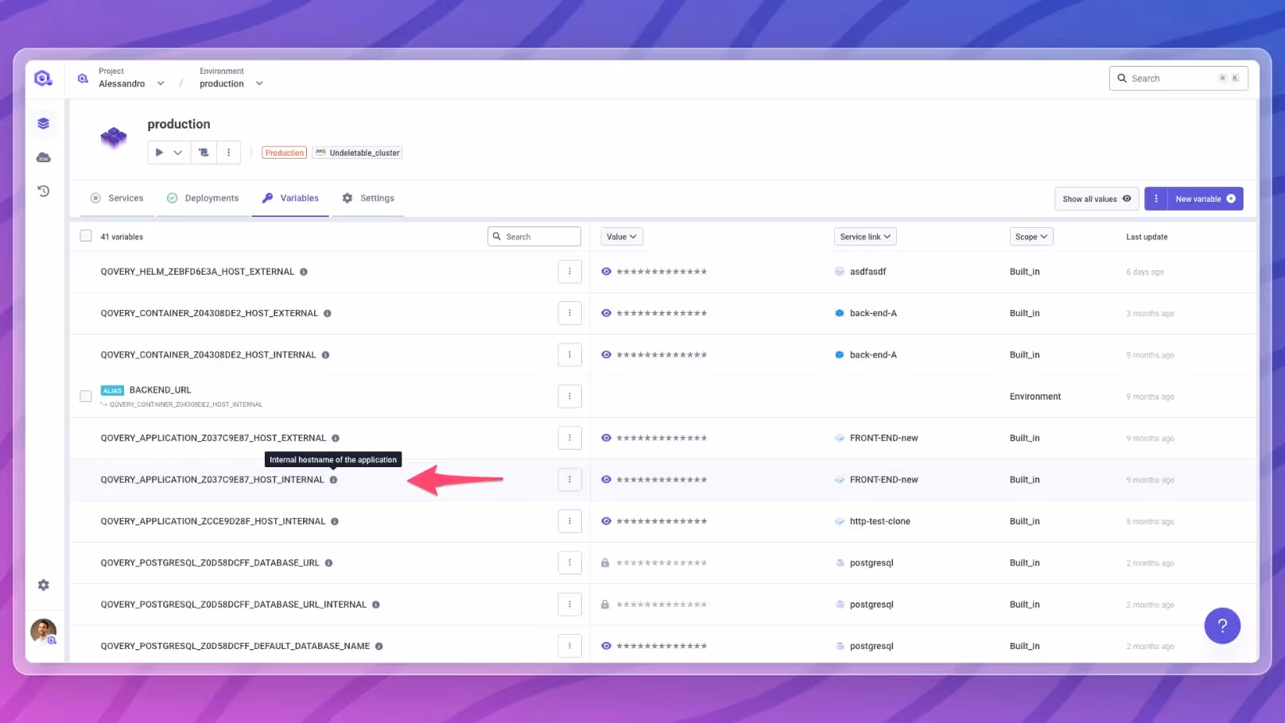Screen dimensions: 1285x723
Task: Click Show all values button
Action: tap(1097, 199)
